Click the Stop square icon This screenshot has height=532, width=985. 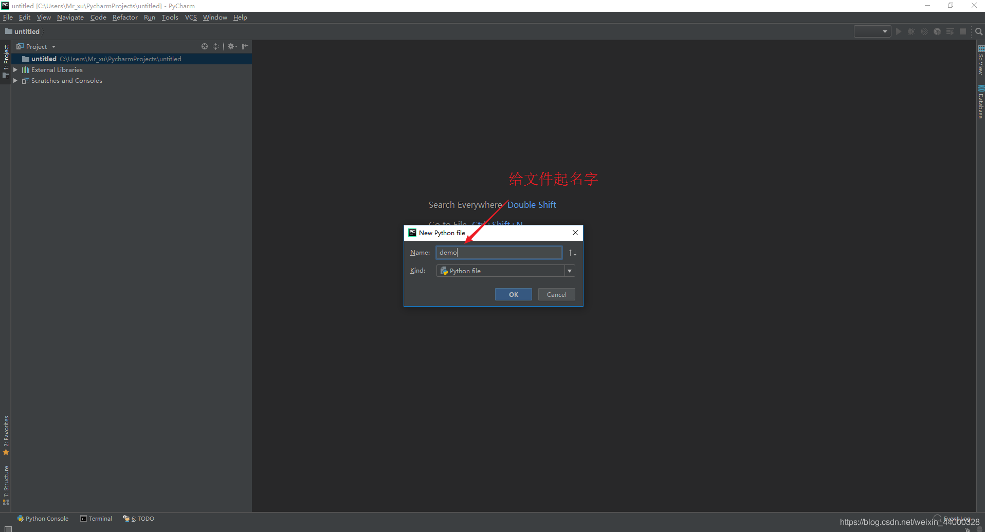click(963, 31)
